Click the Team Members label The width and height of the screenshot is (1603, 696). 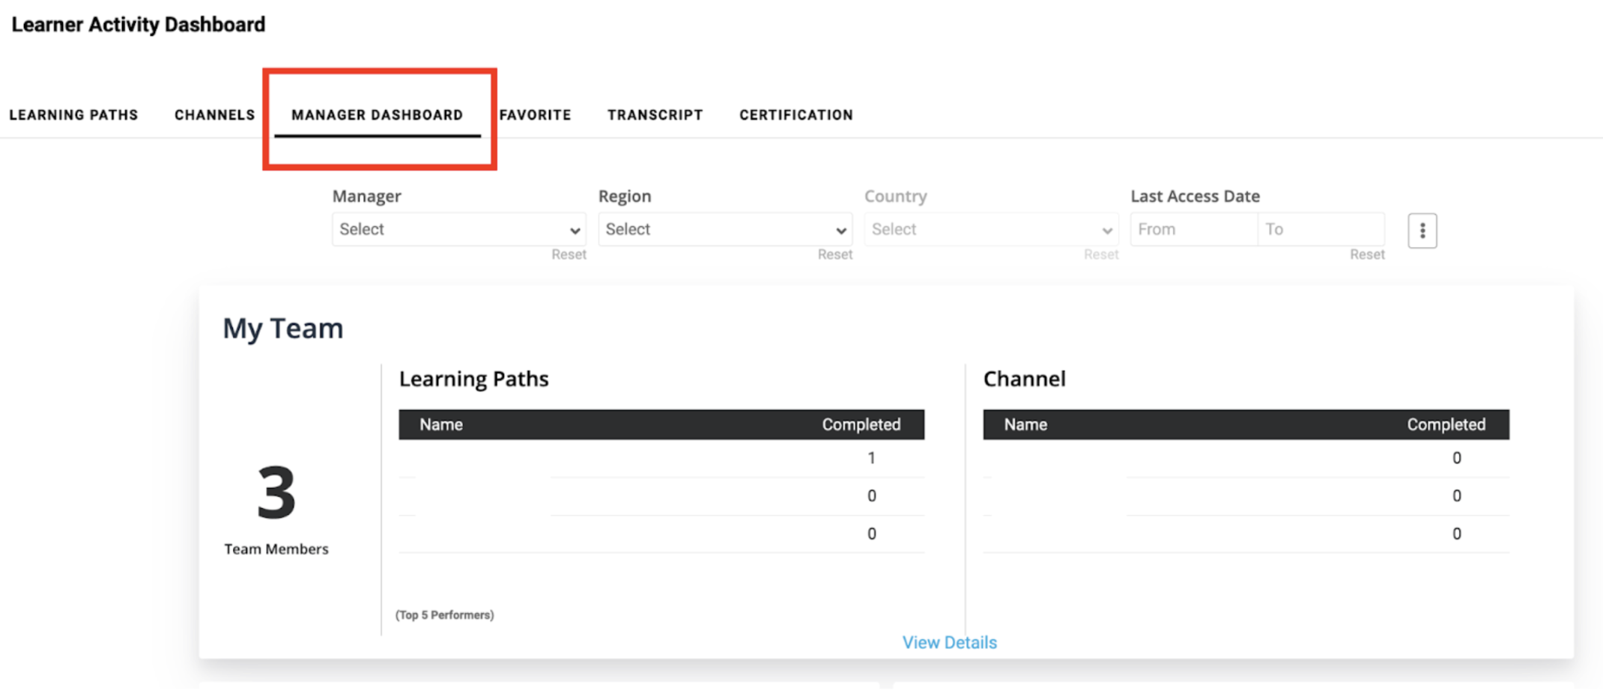click(x=276, y=549)
